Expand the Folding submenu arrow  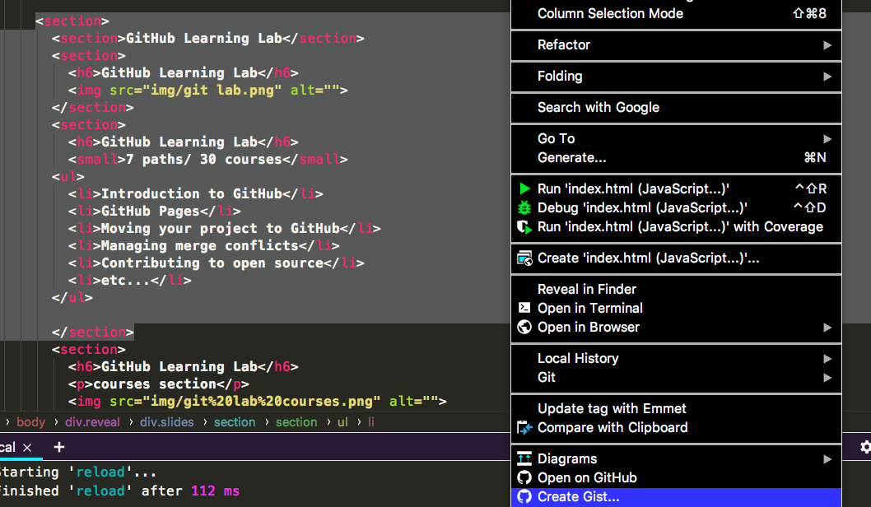point(827,76)
